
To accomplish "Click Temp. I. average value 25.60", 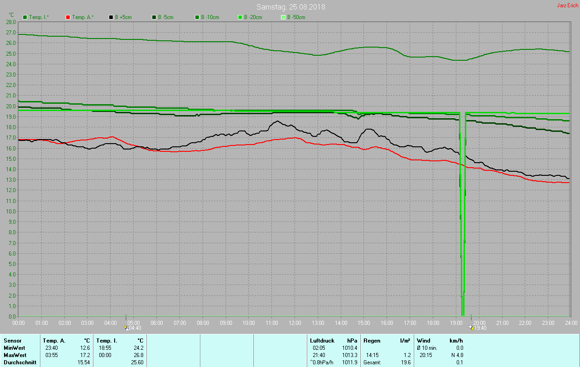I will [x=136, y=362].
